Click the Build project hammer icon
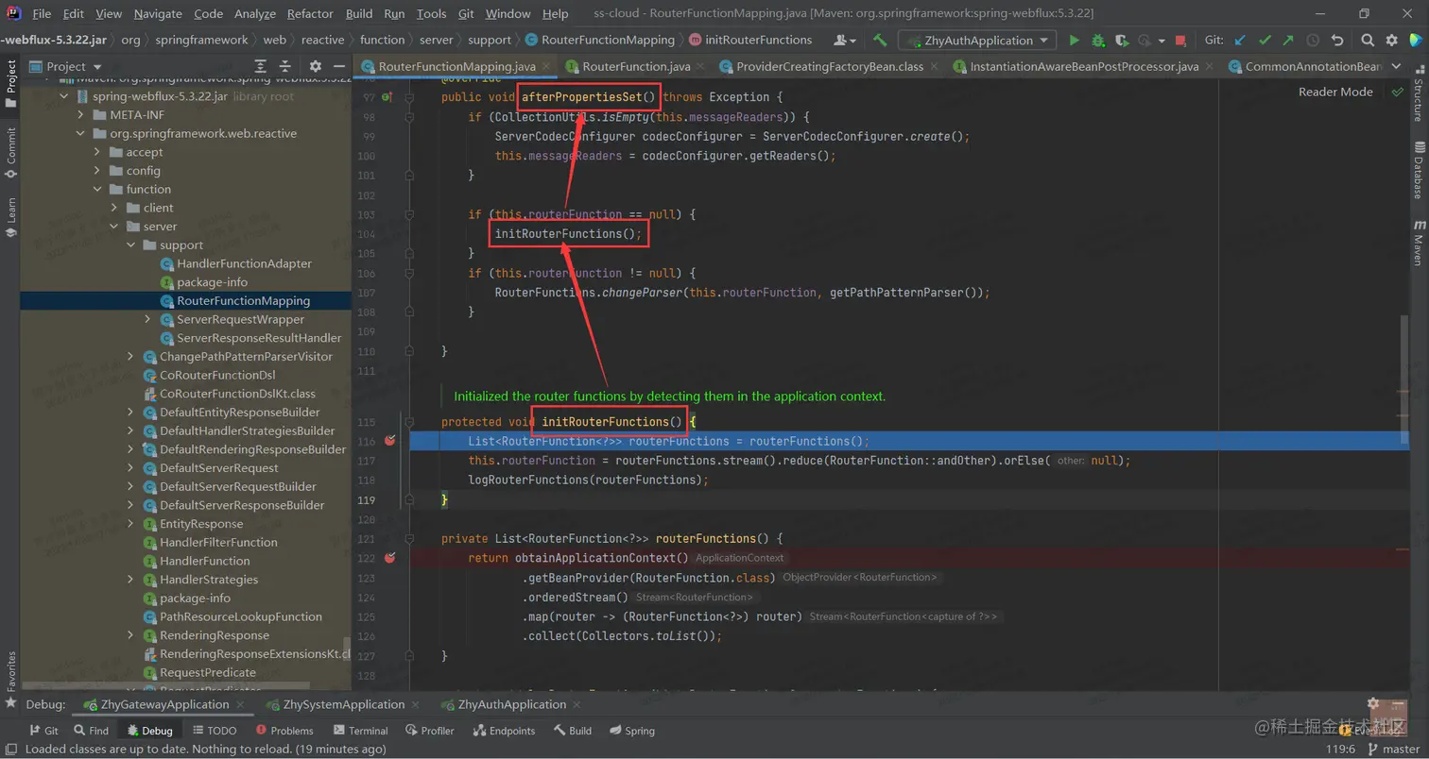This screenshot has width=1429, height=759. [x=881, y=41]
